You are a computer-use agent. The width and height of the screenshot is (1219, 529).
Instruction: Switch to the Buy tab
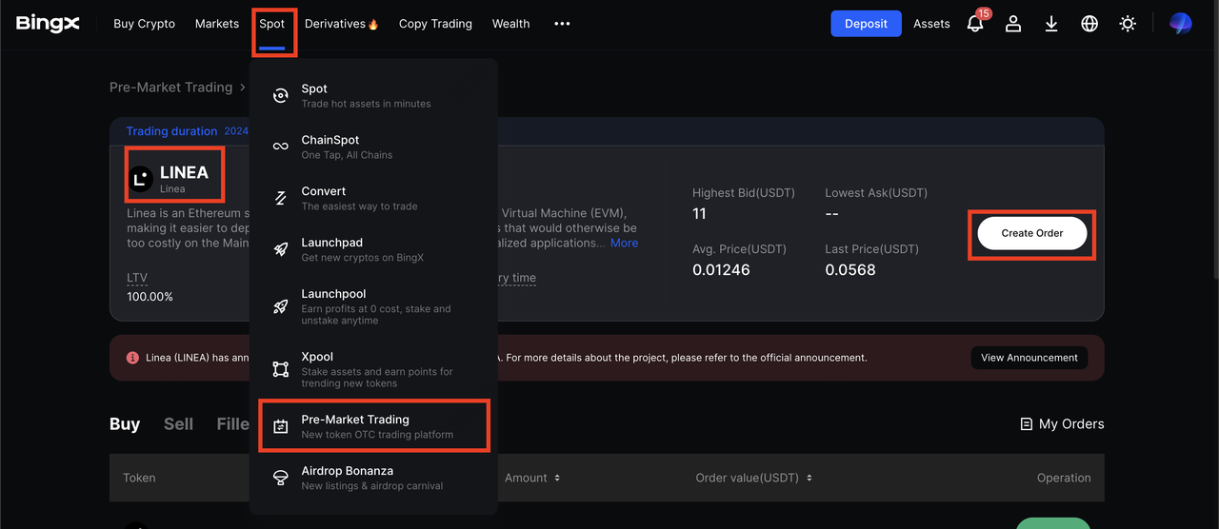[125, 424]
